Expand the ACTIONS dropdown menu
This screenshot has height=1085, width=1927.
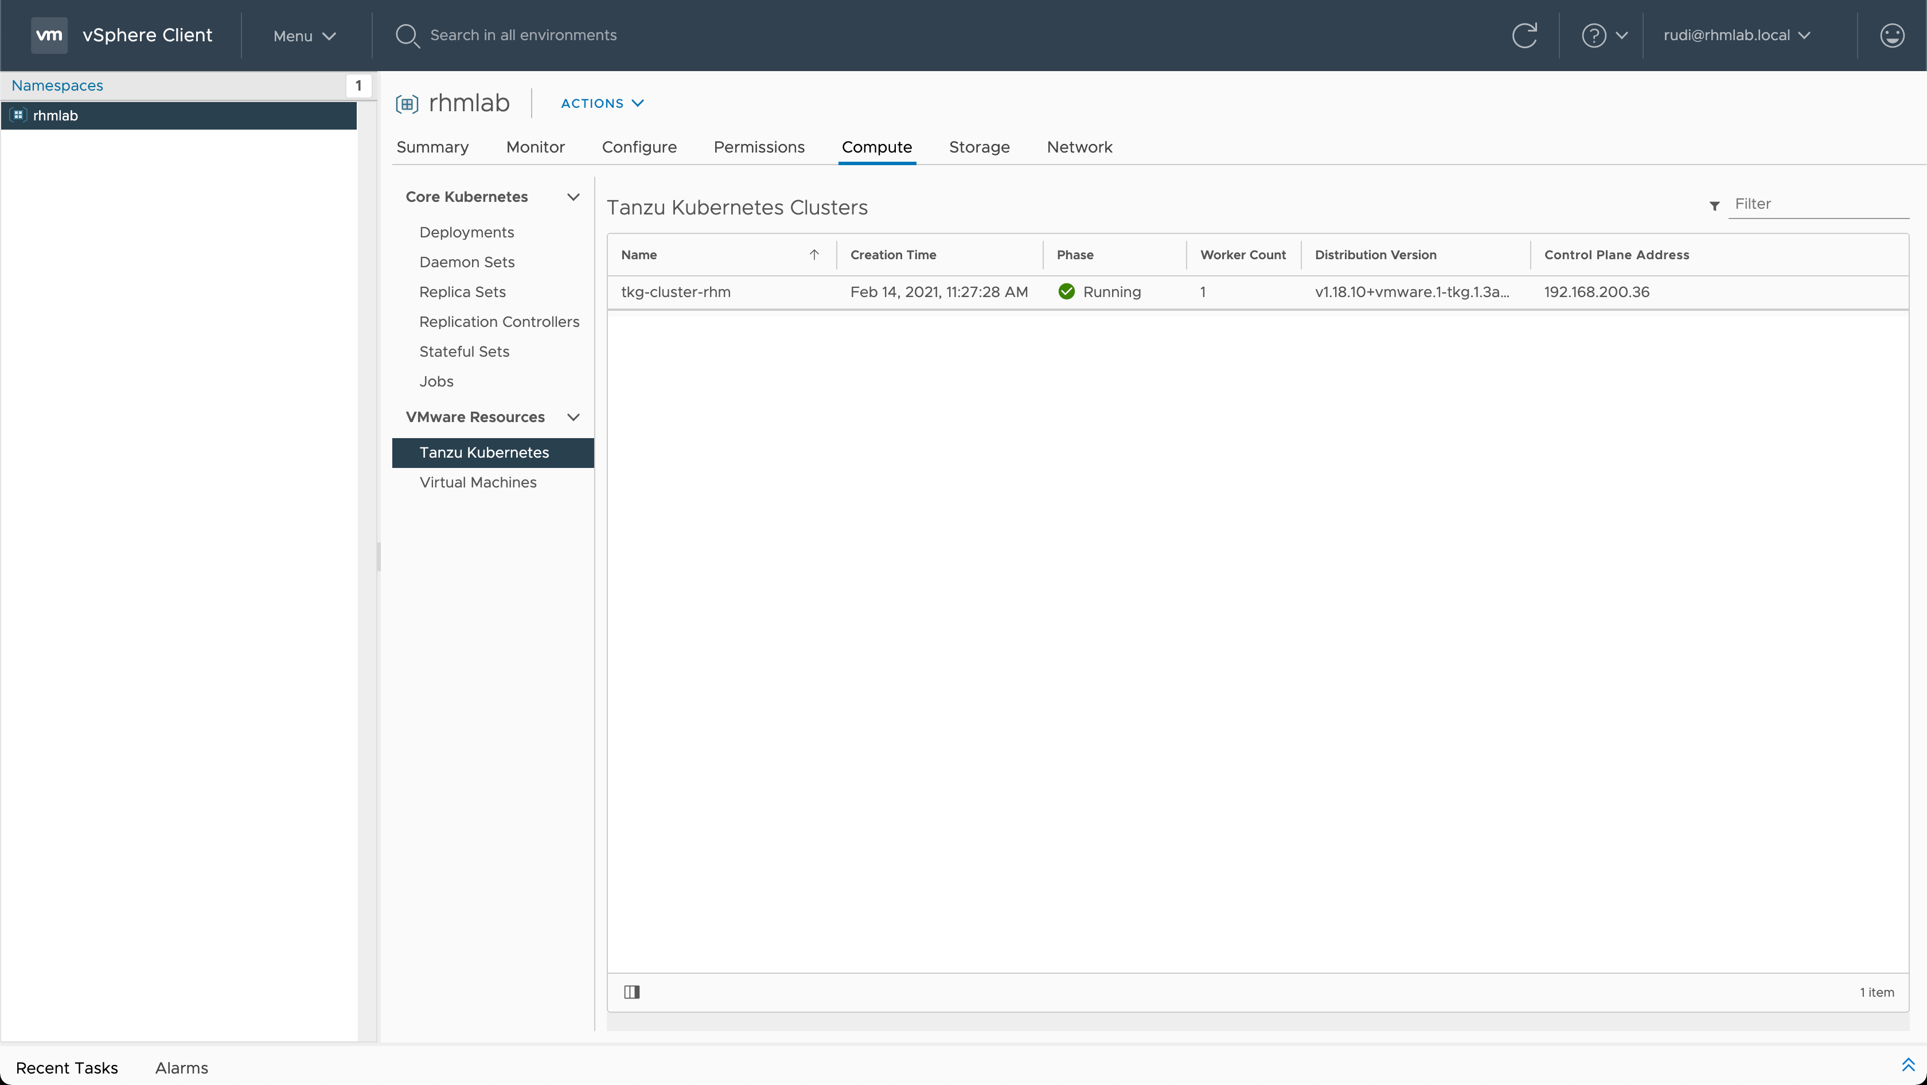601,103
